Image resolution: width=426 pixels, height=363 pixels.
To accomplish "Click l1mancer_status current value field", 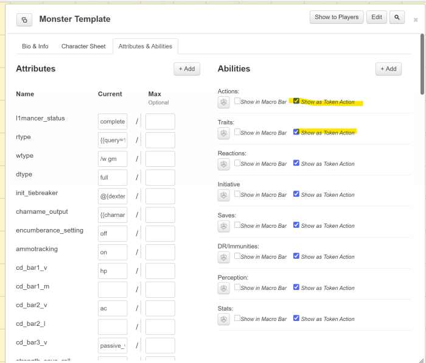I will click(113, 122).
